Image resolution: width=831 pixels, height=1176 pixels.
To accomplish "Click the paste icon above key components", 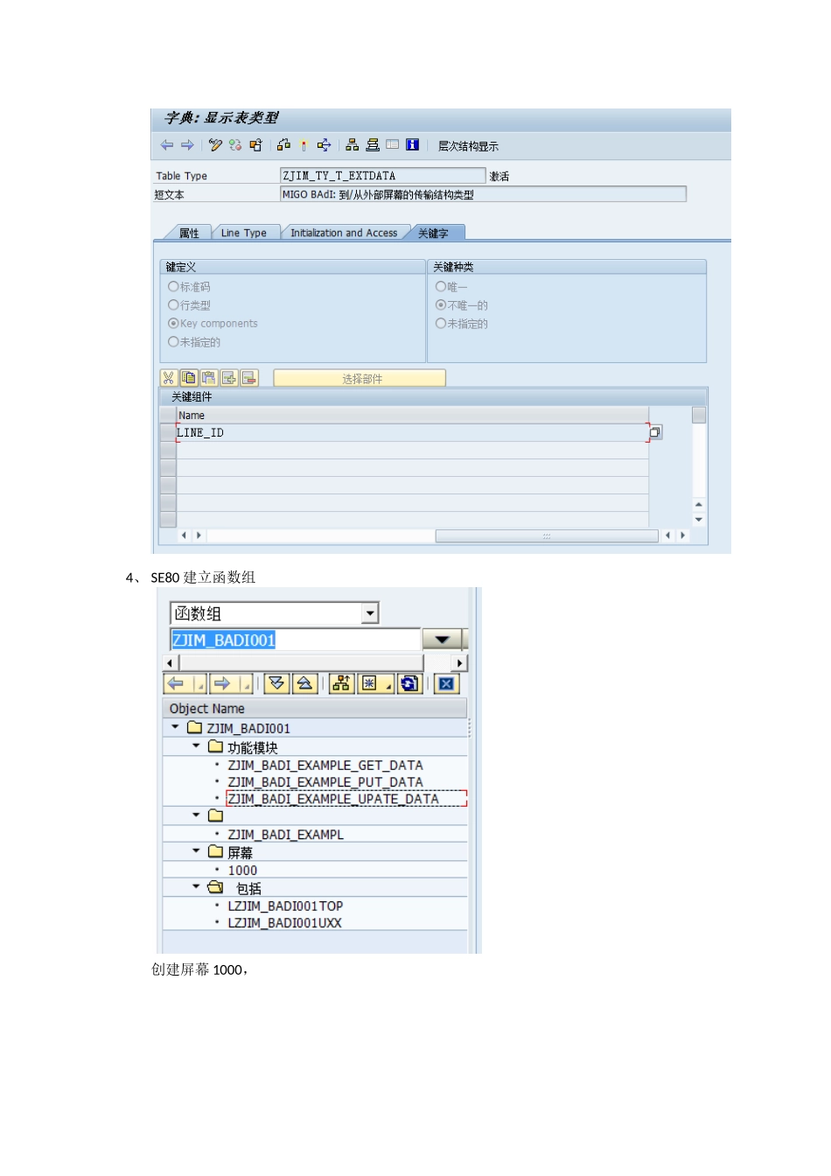I will [209, 378].
